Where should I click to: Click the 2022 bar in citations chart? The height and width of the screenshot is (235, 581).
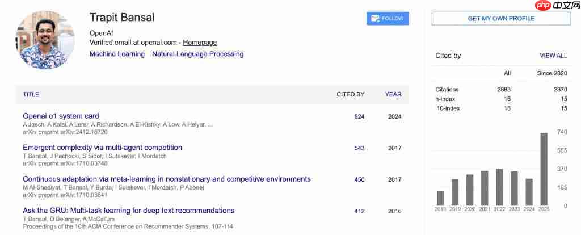pyautogui.click(x=499, y=187)
